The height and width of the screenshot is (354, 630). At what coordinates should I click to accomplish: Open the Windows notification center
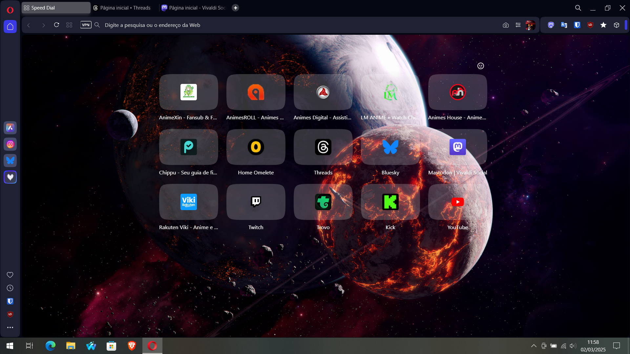click(x=617, y=346)
